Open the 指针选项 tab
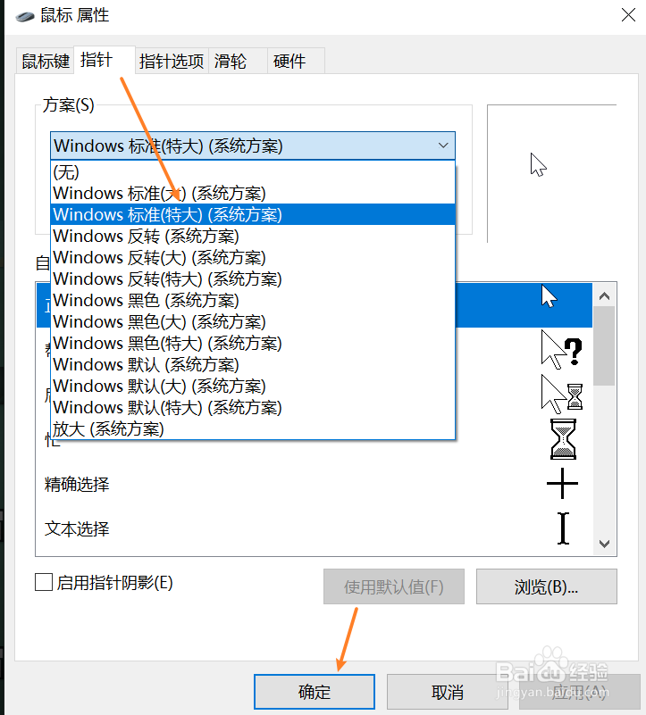 tap(172, 61)
